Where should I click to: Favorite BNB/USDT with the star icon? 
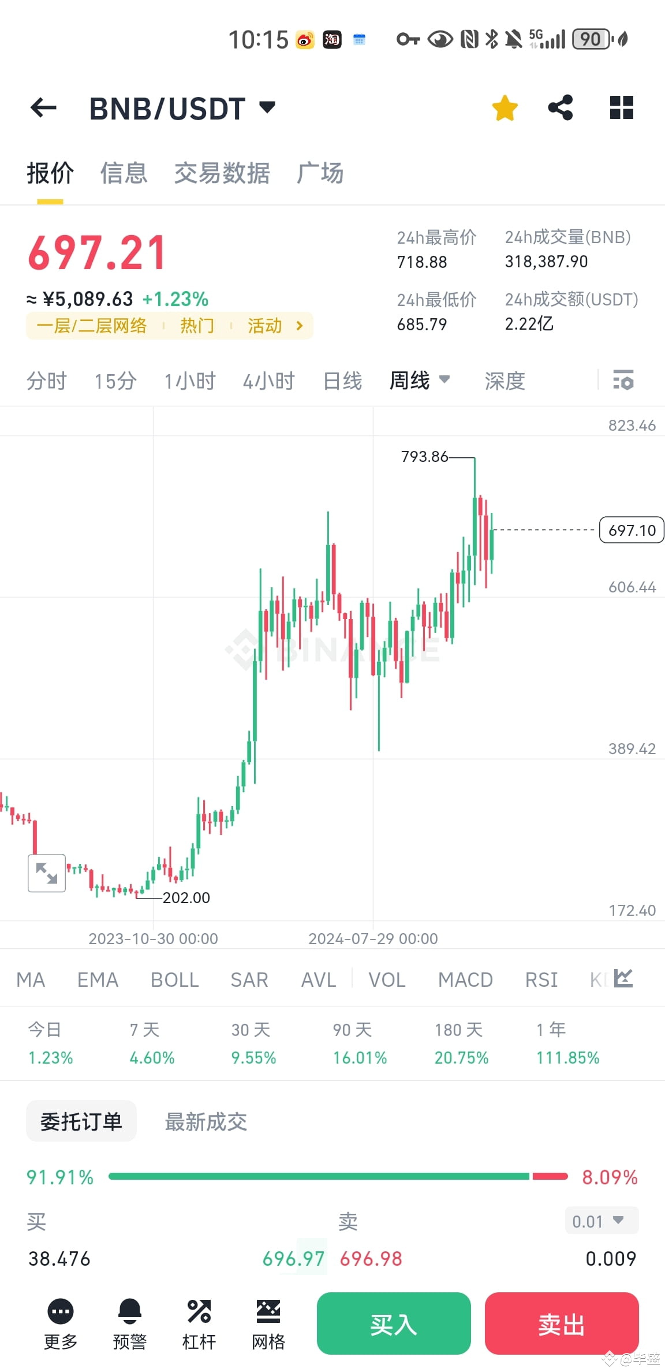[x=503, y=107]
